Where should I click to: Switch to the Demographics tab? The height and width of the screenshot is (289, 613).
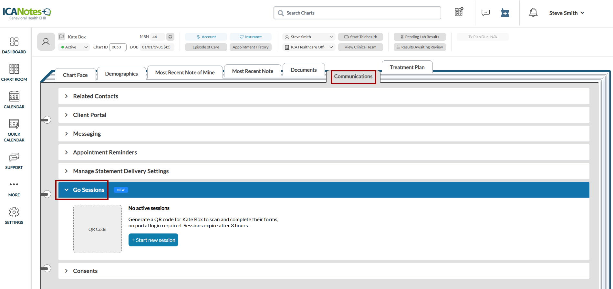pos(121,74)
